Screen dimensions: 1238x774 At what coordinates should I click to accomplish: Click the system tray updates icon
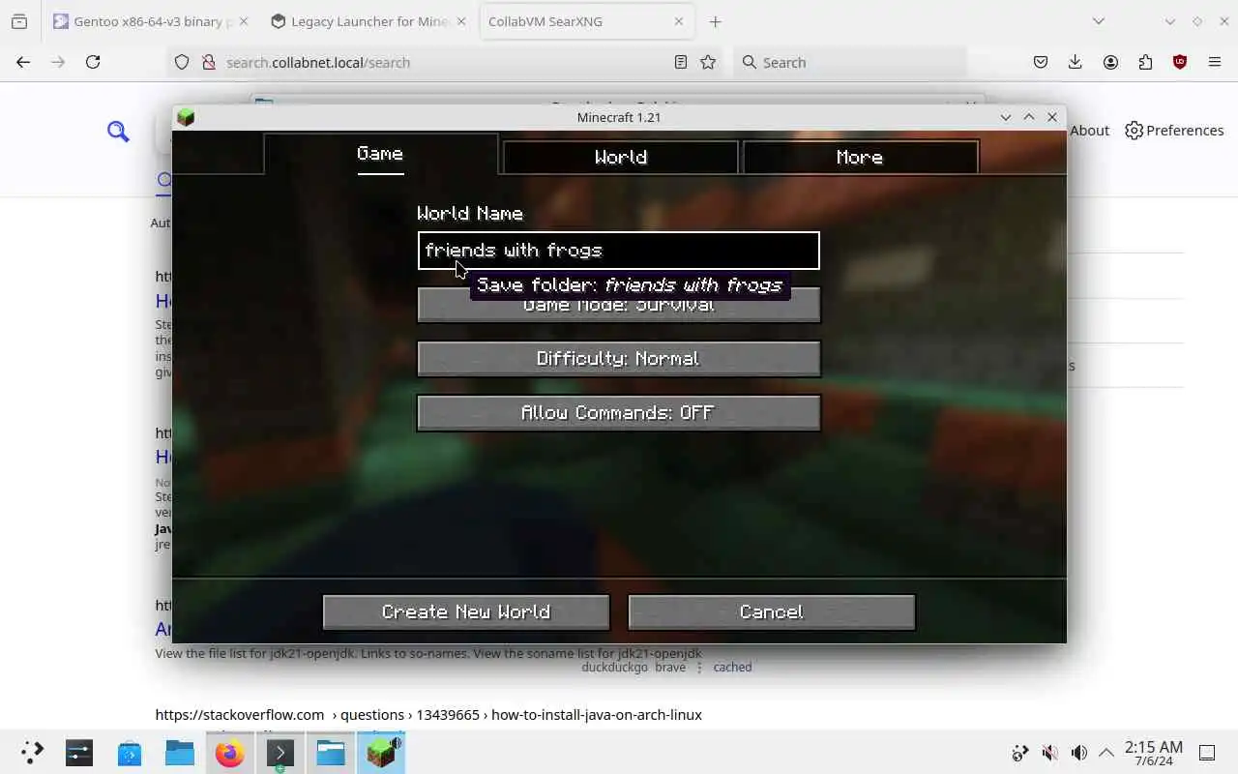point(1019,753)
